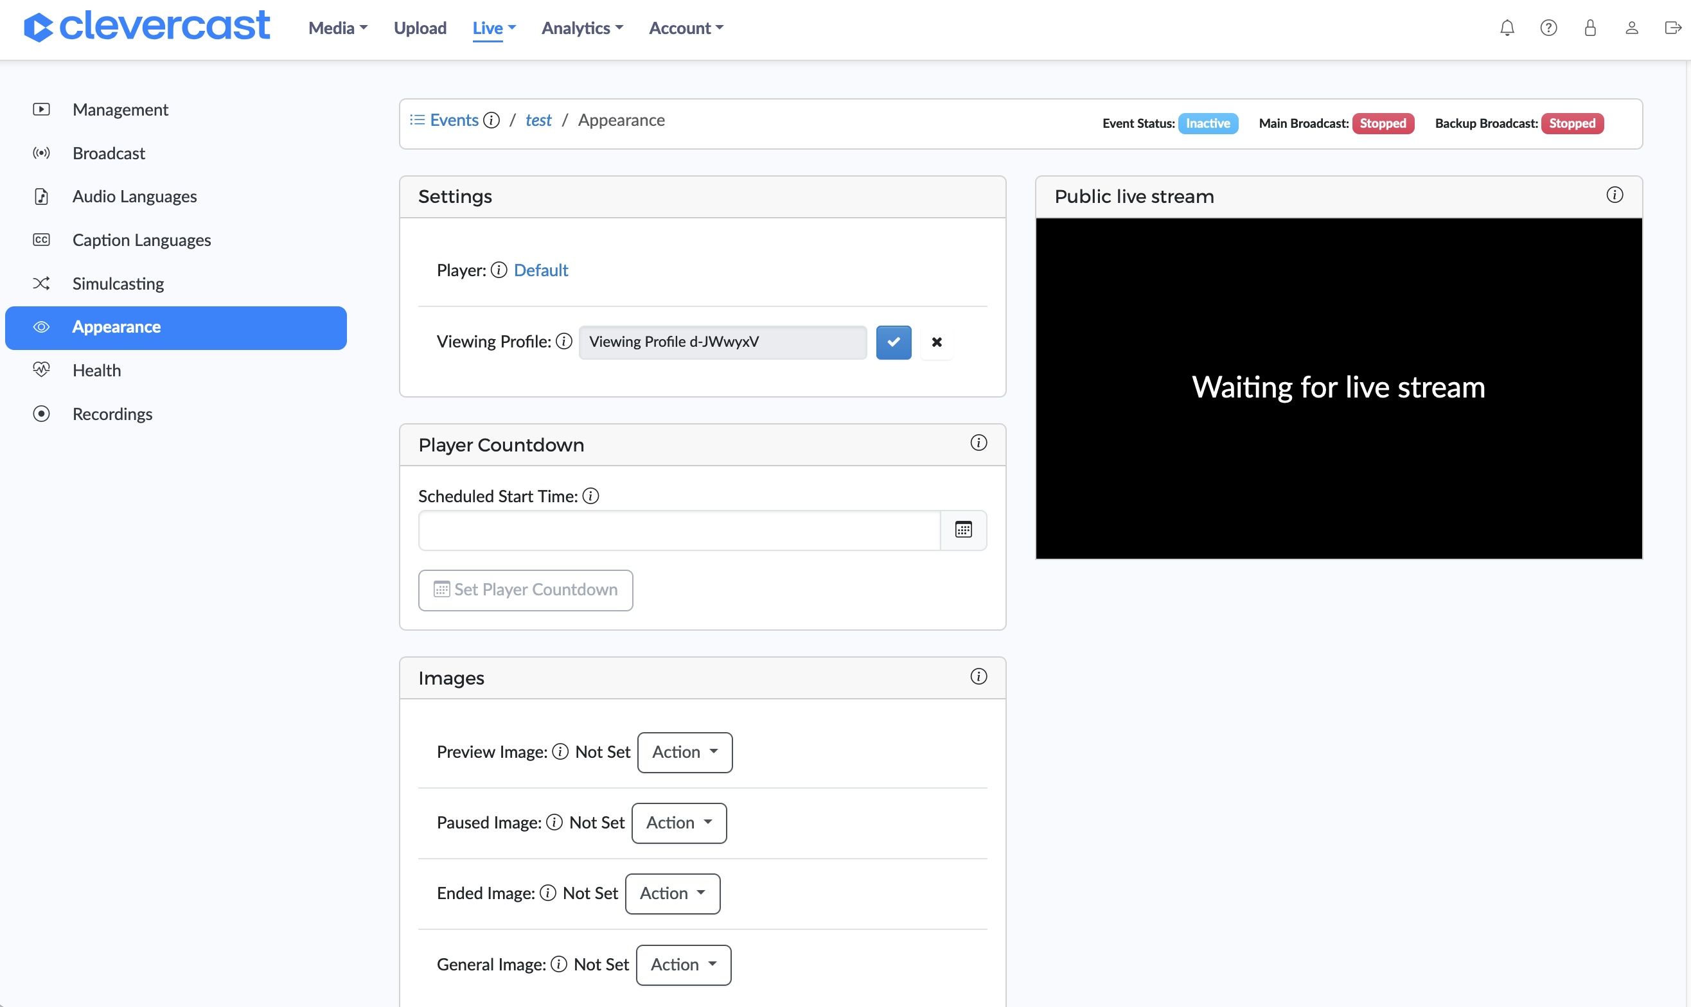This screenshot has width=1691, height=1007.
Task: Click info icon next to Ended Image
Action: [548, 893]
